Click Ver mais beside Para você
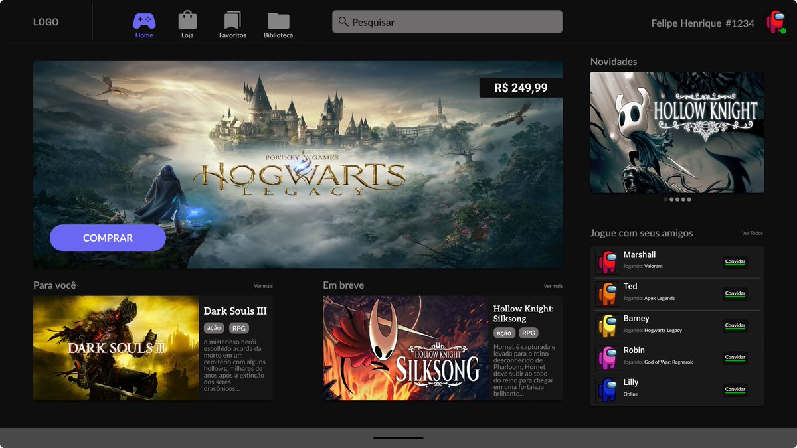797x448 pixels. (263, 286)
